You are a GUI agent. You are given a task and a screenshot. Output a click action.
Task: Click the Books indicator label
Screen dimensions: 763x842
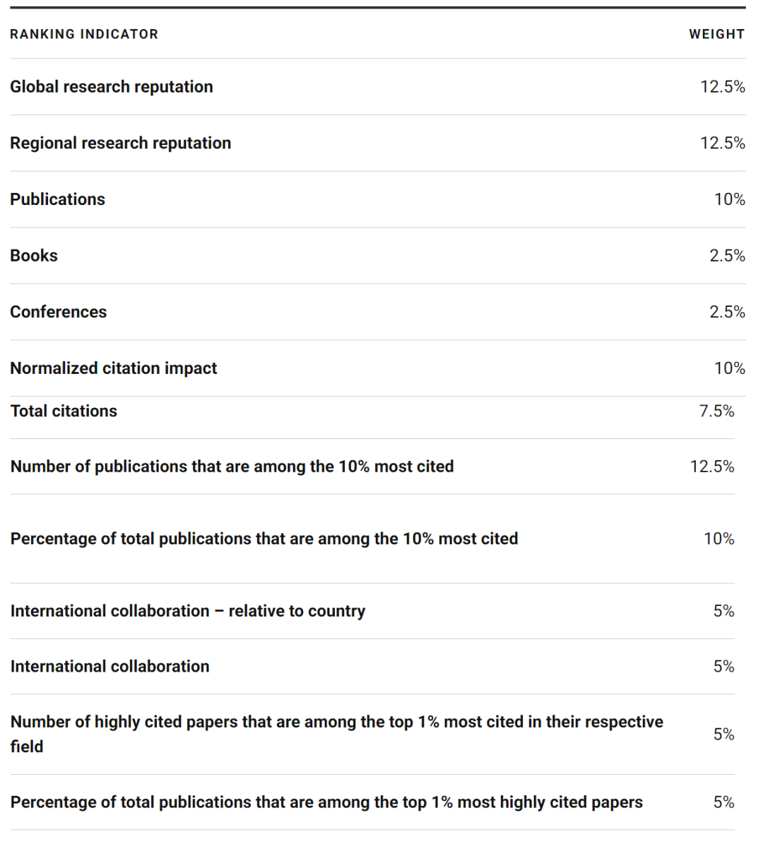(34, 255)
